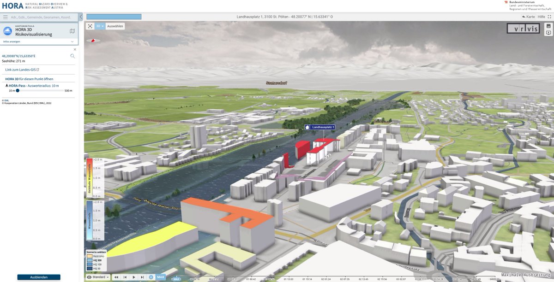The height and width of the screenshot is (282, 554).
Task: Open the hamburger menu beside the search field
Action: (x=5, y=17)
